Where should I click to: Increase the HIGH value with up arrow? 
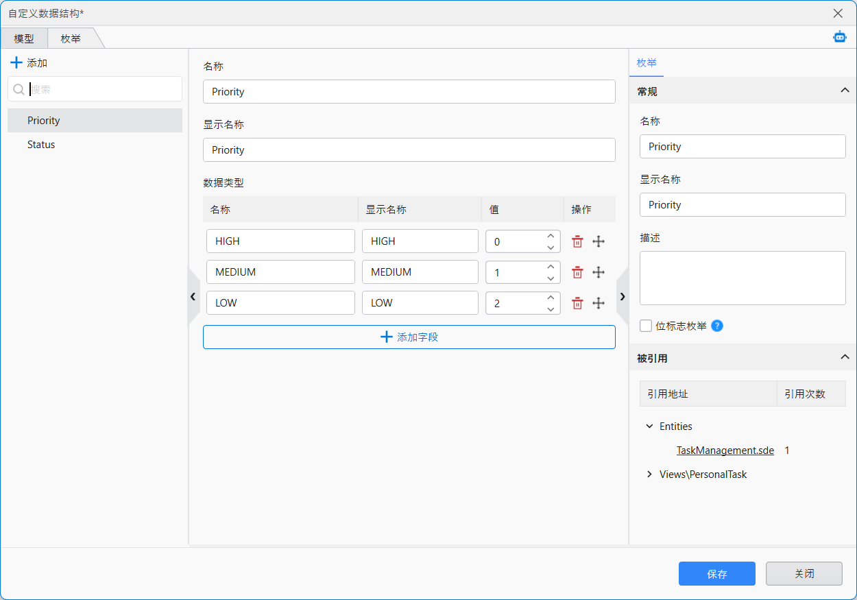coord(551,236)
